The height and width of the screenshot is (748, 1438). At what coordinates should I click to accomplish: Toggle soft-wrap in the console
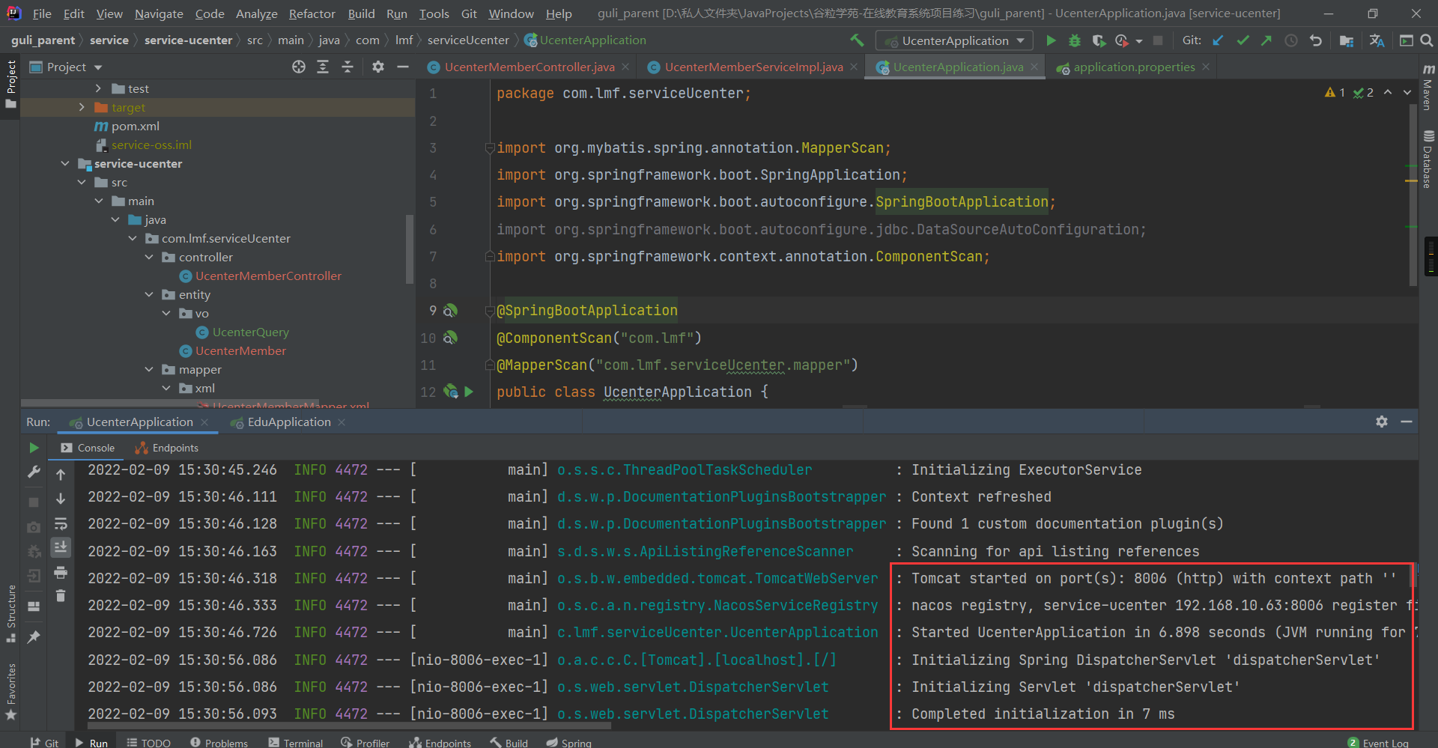(x=61, y=523)
